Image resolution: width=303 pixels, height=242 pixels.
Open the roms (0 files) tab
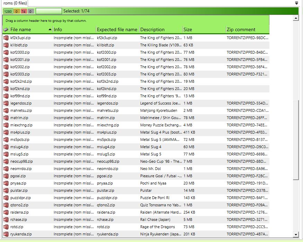pyautogui.click(x=15, y=3)
